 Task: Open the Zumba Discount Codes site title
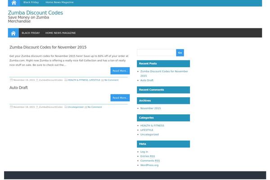[x=35, y=13]
